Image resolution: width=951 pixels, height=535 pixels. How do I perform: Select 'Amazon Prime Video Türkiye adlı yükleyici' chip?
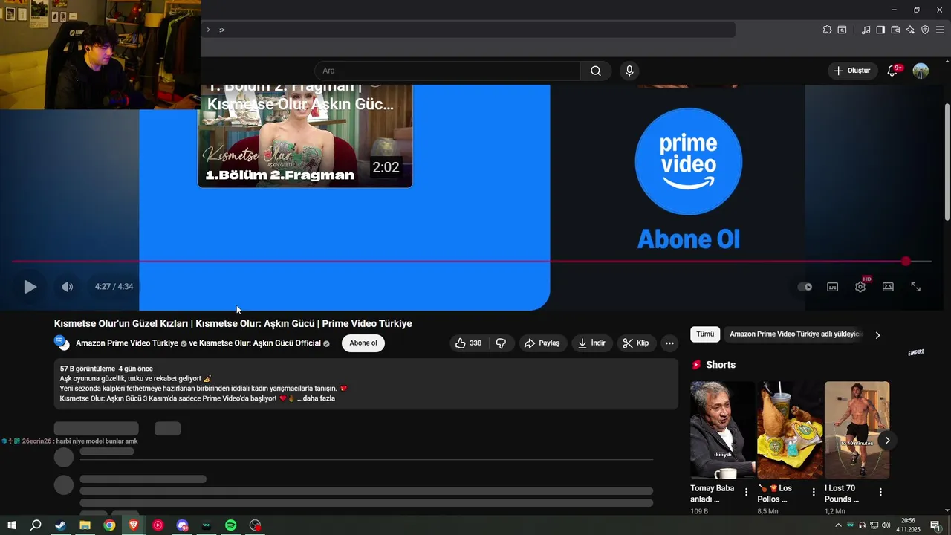pos(796,334)
